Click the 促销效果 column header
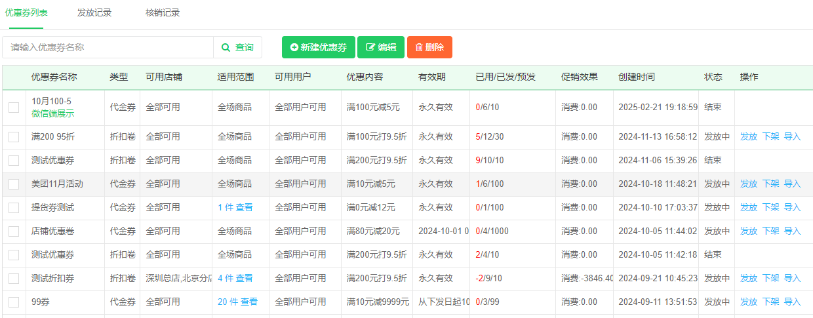This screenshot has width=813, height=318. 580,77
